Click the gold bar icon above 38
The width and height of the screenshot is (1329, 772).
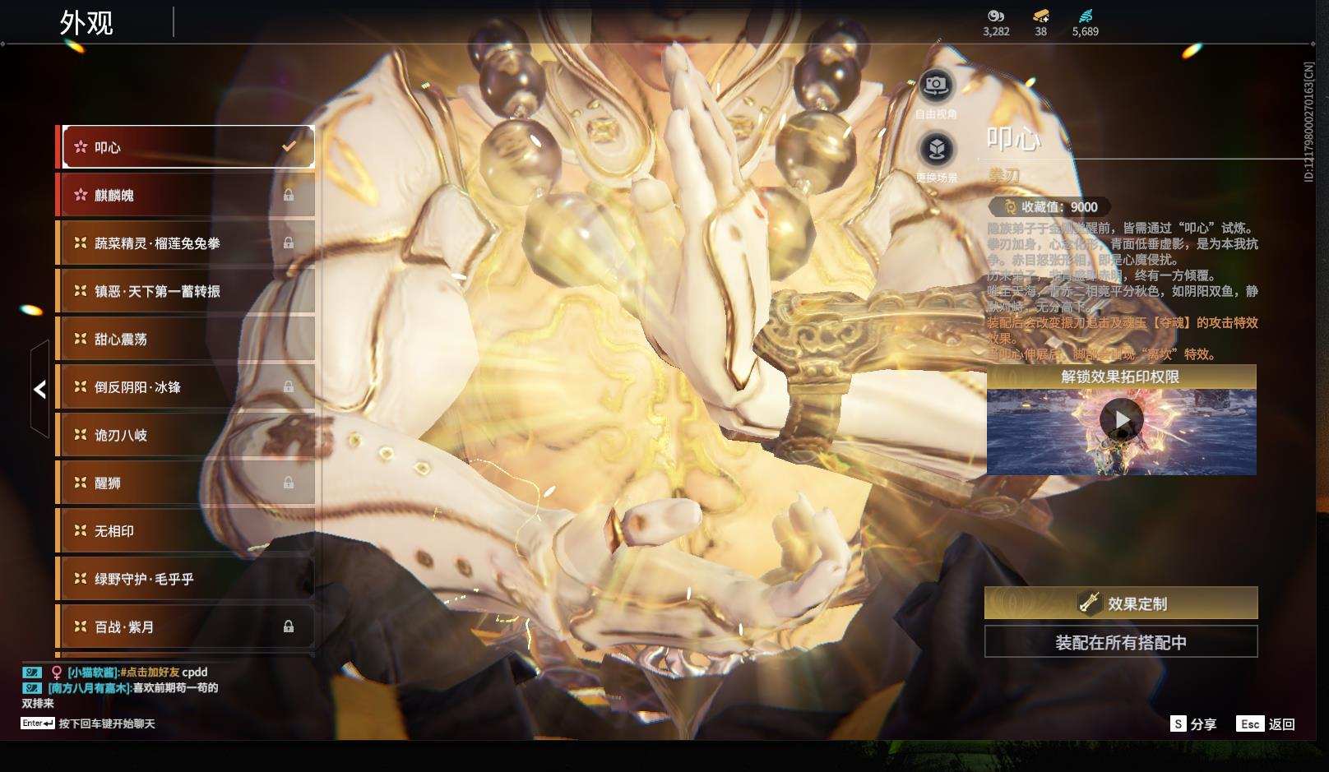pyautogui.click(x=1041, y=16)
